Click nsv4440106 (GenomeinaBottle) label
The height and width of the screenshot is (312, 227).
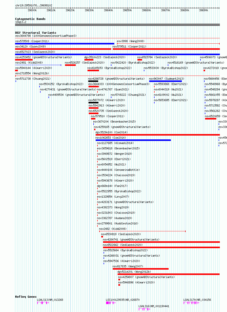(x=118, y=170)
